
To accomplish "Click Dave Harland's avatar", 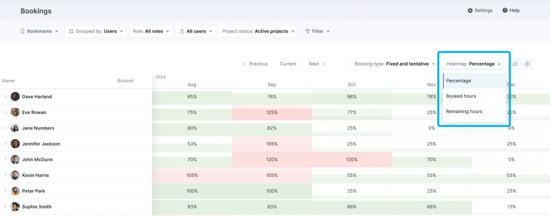I will (15, 97).
